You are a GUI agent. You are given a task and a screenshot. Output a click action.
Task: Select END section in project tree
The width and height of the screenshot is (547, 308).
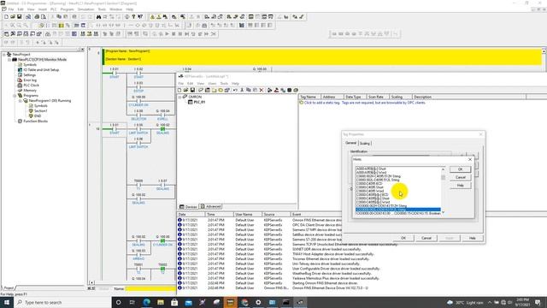click(x=38, y=116)
